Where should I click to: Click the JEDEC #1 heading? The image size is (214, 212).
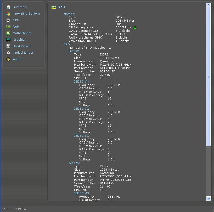coord(81,136)
